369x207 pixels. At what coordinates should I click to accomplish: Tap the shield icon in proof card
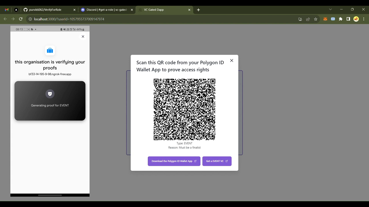[50, 94]
